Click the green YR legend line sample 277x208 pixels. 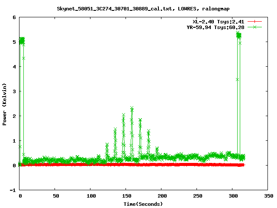click(254, 27)
